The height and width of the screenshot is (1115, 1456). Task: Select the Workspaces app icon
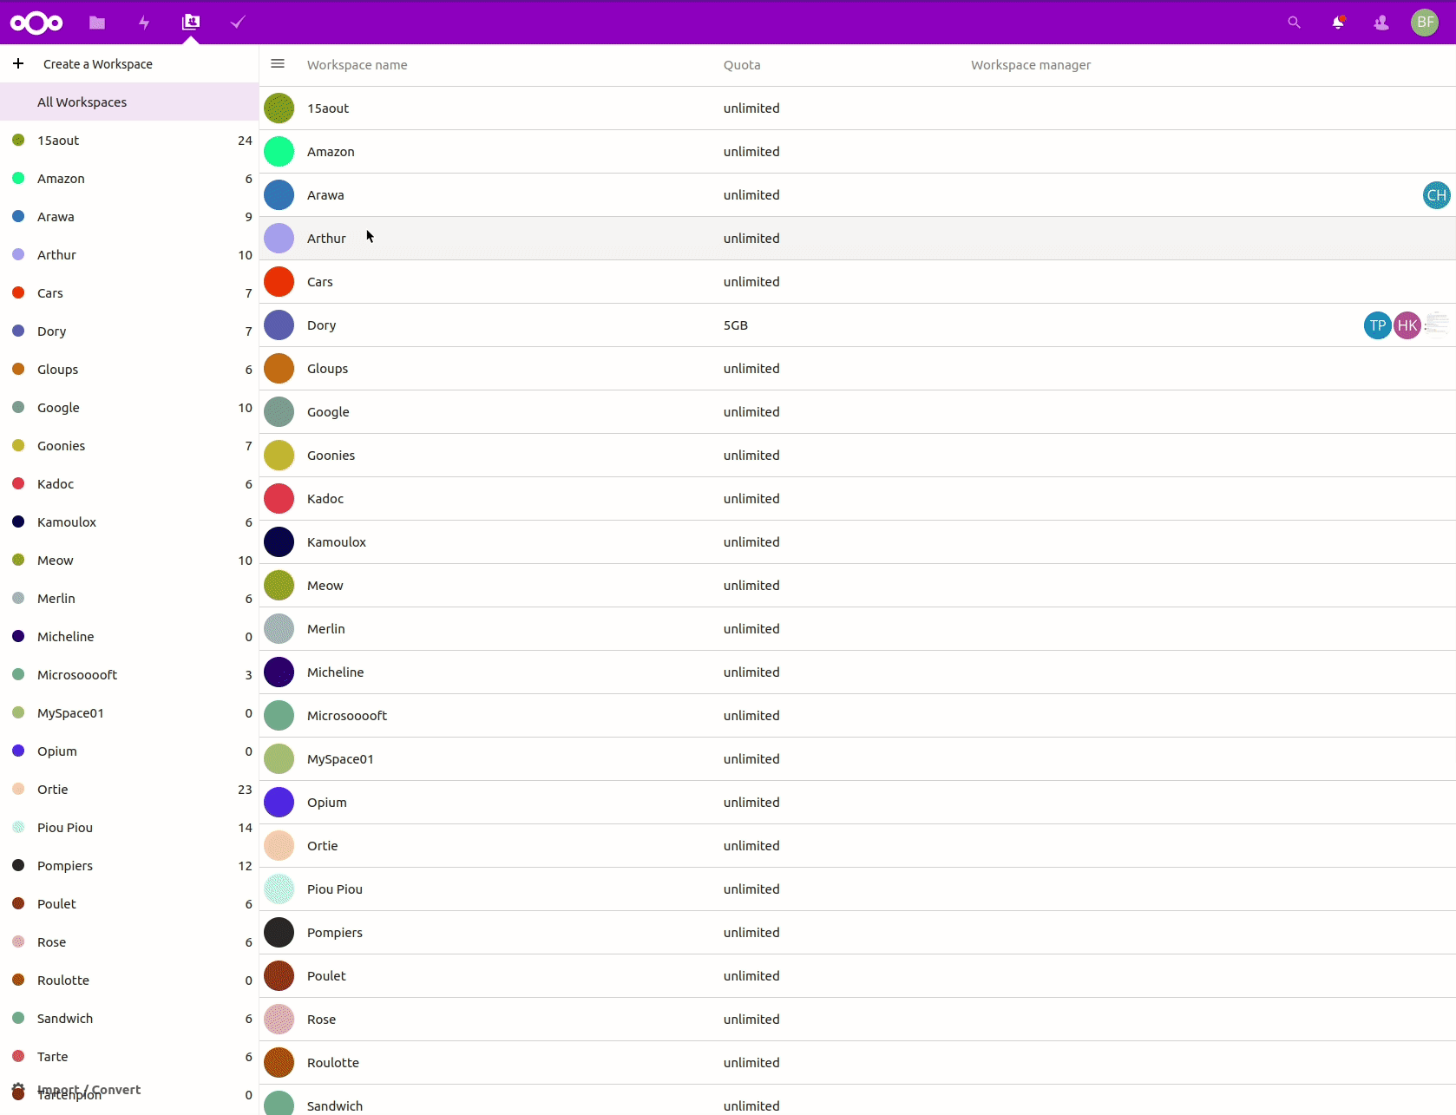tap(191, 23)
